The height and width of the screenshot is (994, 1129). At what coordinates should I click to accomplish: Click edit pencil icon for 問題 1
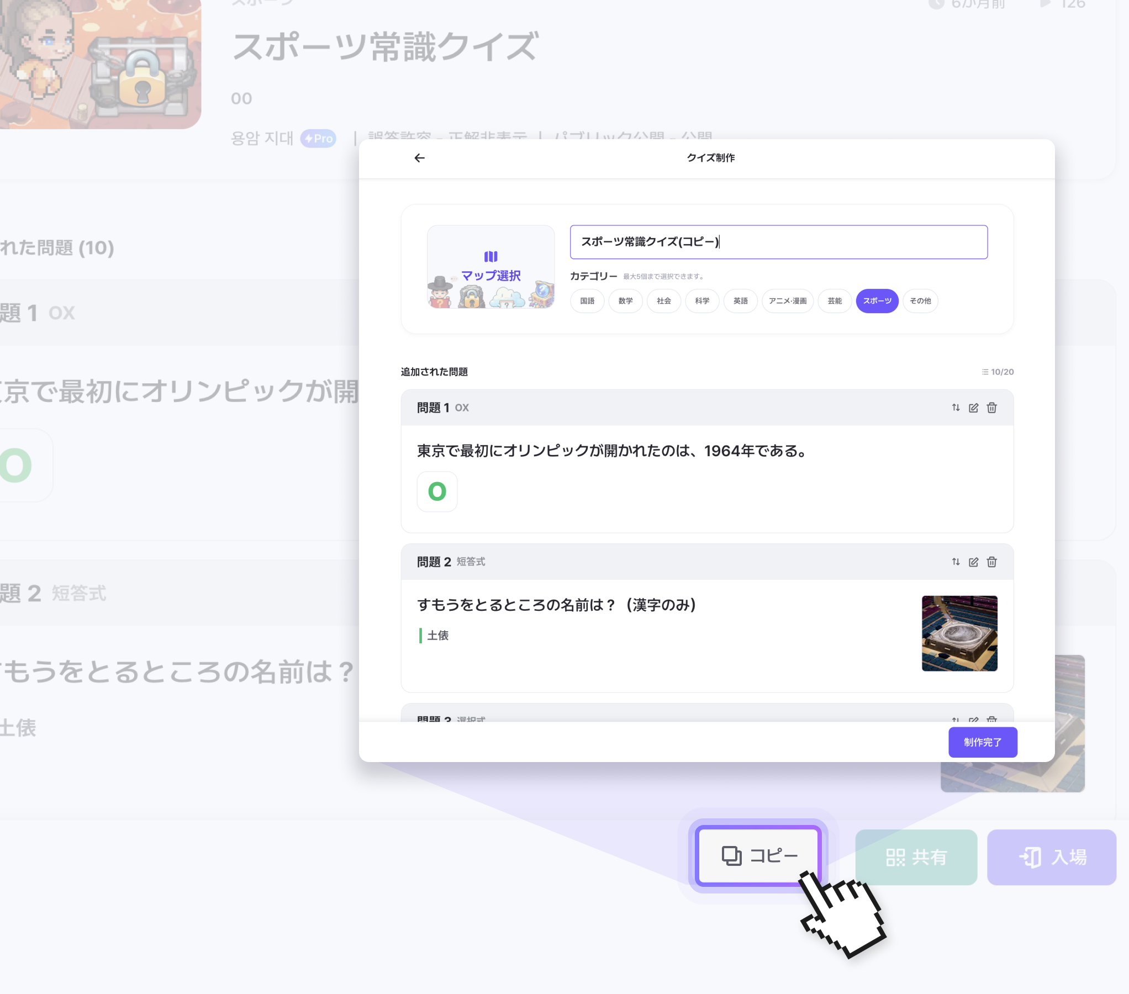coord(974,408)
